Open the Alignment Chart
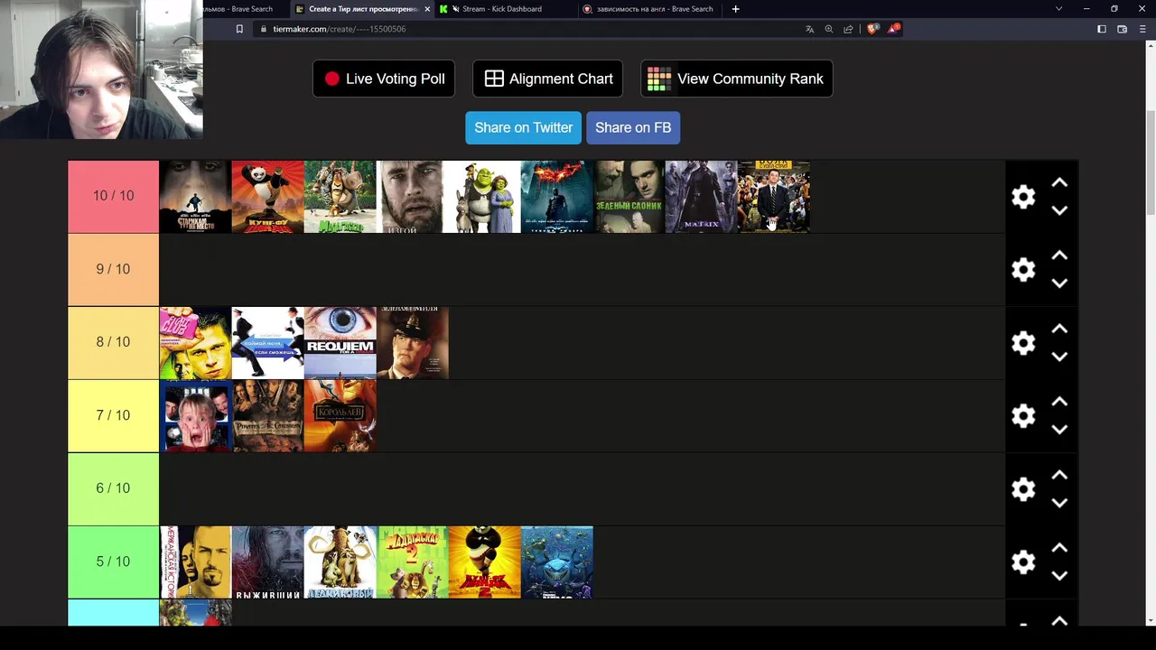 coord(547,79)
